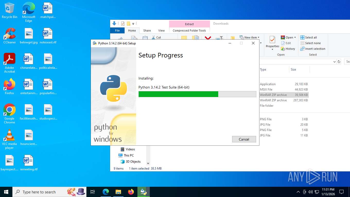Screen dimensions: 350x197
Task: Select the File folder row
Action: pyautogui.click(x=284, y=106)
